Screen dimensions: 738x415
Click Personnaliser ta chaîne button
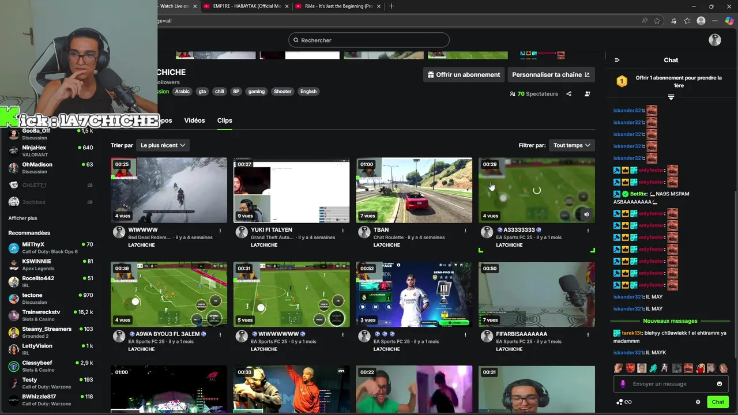[551, 75]
